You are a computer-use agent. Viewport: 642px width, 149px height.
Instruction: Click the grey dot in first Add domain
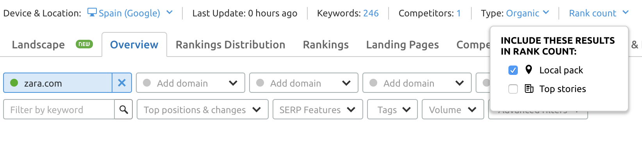147,83
